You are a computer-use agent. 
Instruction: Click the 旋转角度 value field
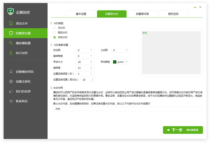click(85, 56)
